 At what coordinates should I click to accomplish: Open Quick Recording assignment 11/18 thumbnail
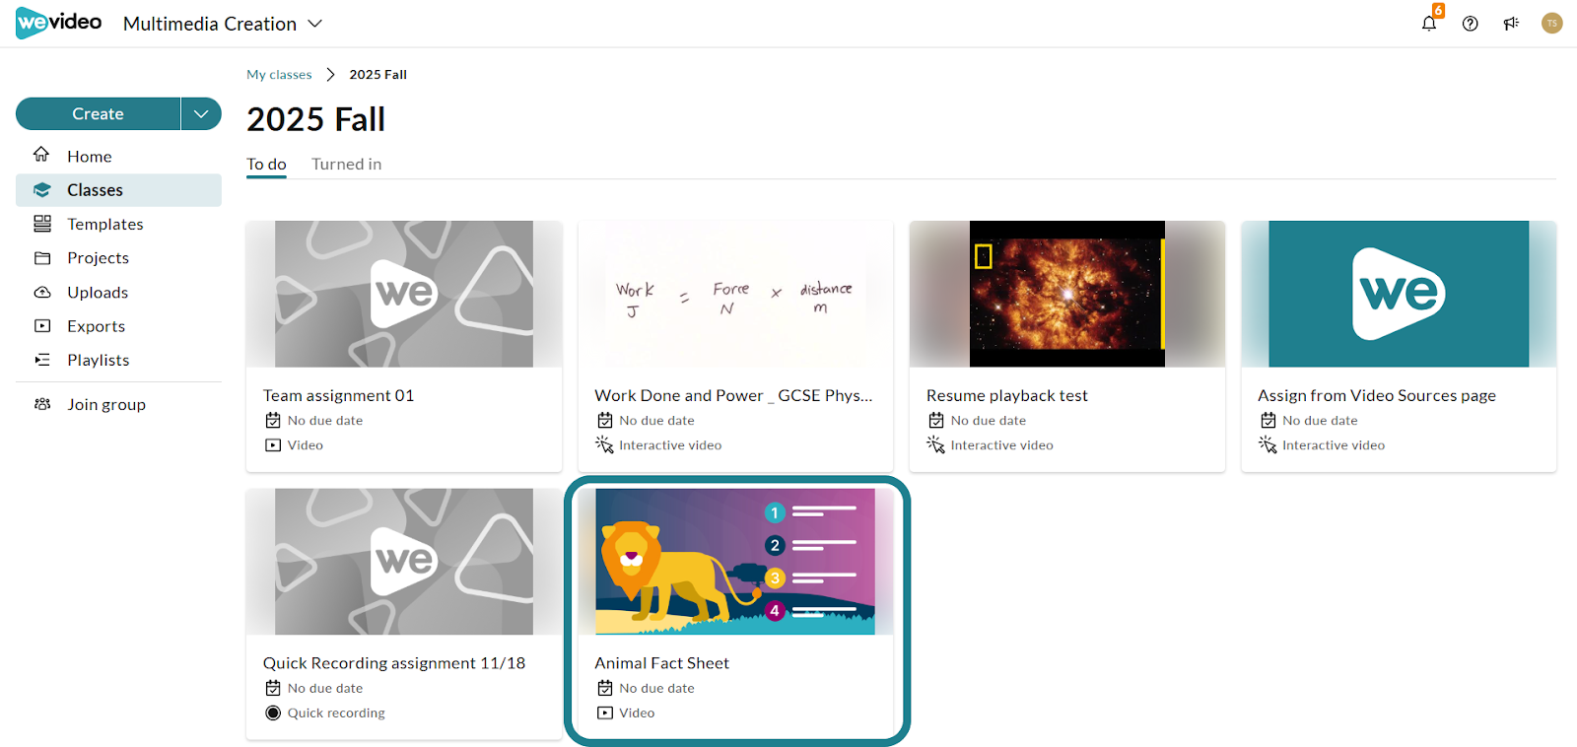pos(404,562)
